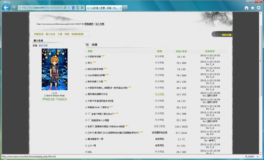Click the 複製鏈接 copy link
Viewport: 264px width, 160px height.
tap(89, 24)
